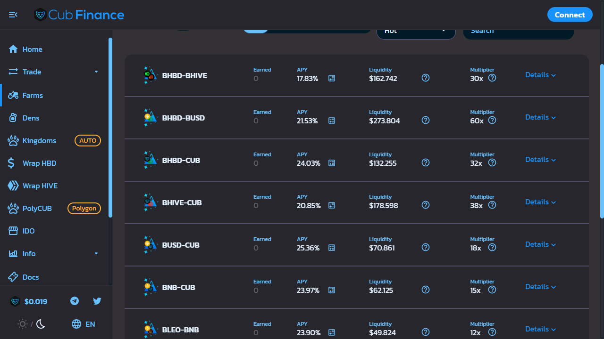Open Kingdoms auto-compounding section
The image size is (604, 339).
[54, 141]
